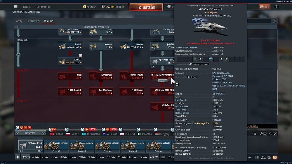The height and width of the screenshot is (164, 292).
Task: Select the Barak II/Sufa card
Action: click(x=132, y=76)
